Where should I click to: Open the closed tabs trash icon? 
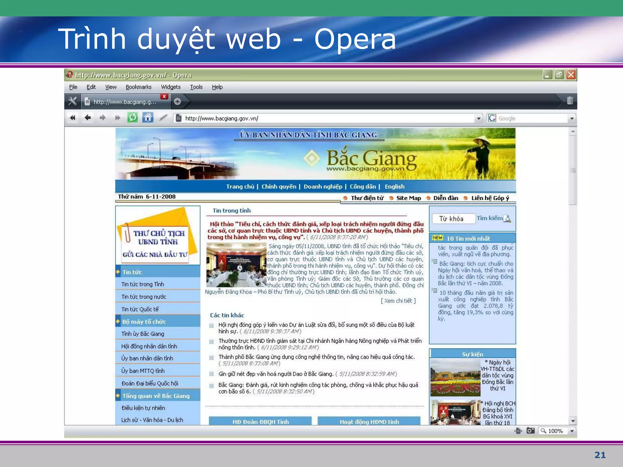570,101
